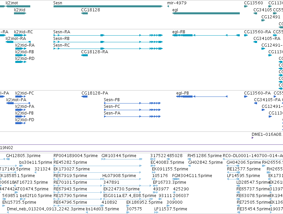
Task: Click the EK173027.5prime EST alignment
Action: point(97,172)
